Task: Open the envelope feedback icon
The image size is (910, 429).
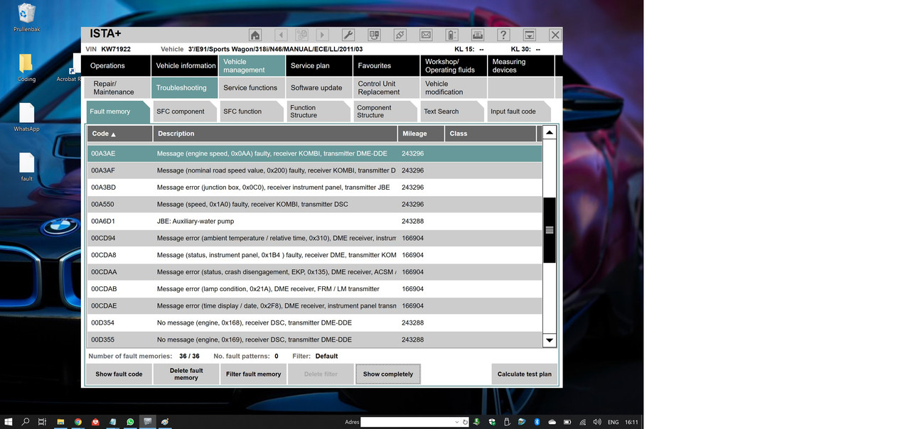Action: click(x=426, y=35)
